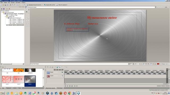Open the Справка menu
The height and width of the screenshot is (95, 170).
pyautogui.click(x=23, y=2)
